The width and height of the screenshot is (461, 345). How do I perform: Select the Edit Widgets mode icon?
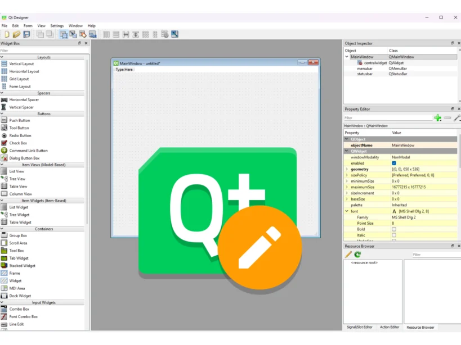[x=63, y=34]
